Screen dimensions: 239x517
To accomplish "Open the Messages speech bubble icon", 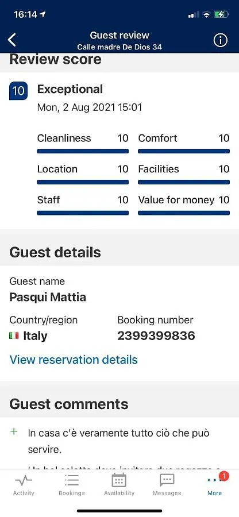I will pyautogui.click(x=167, y=480).
